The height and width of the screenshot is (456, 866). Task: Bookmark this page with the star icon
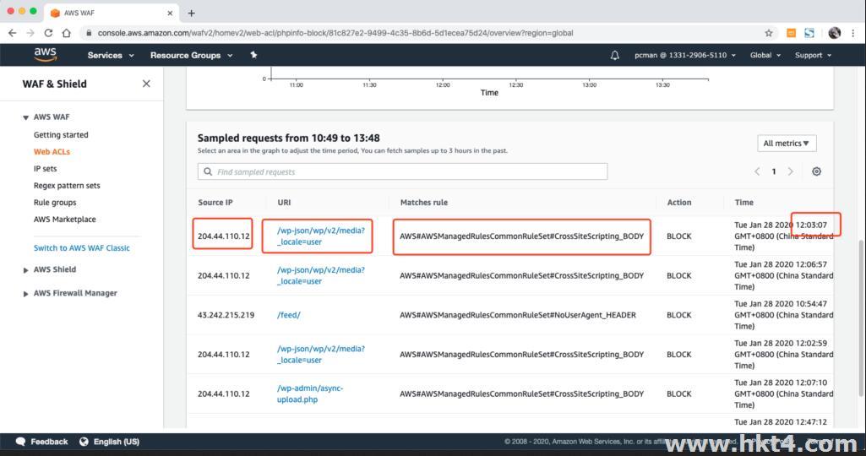(x=768, y=33)
